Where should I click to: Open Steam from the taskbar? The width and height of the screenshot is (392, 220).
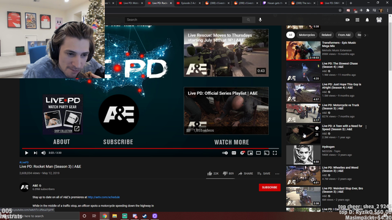[145, 216]
